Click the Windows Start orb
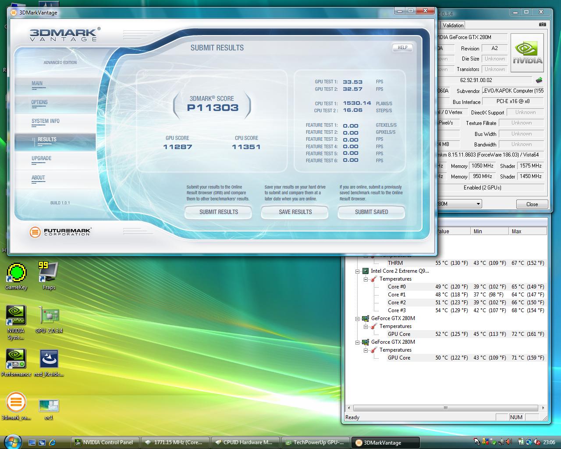561x449 pixels. coord(12,442)
